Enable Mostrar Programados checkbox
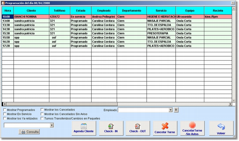Viewport: 239px width, 141px height. 5,110
